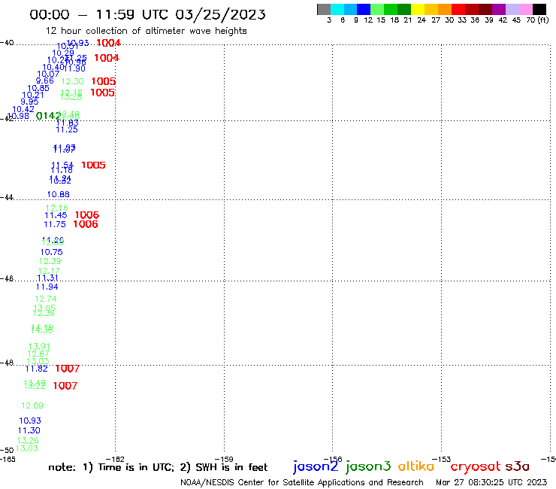The width and height of the screenshot is (556, 489).
Task: Click the note about UTC time and SWH feet
Action: tap(158, 467)
